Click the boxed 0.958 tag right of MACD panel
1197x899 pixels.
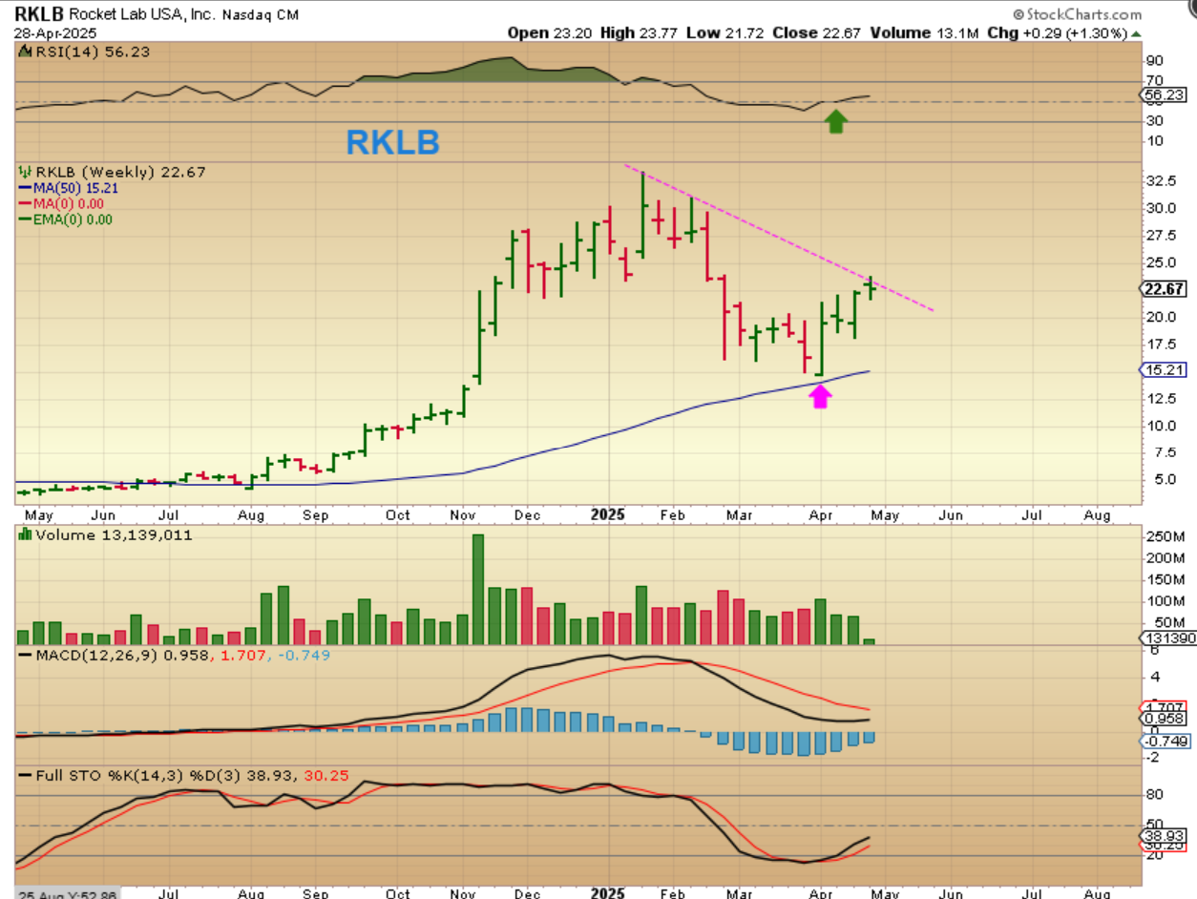pos(1165,719)
